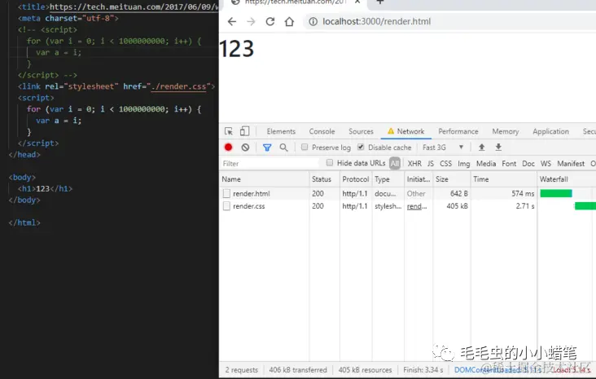Click the file icon beside render.html
596x379 pixels.
click(x=226, y=194)
